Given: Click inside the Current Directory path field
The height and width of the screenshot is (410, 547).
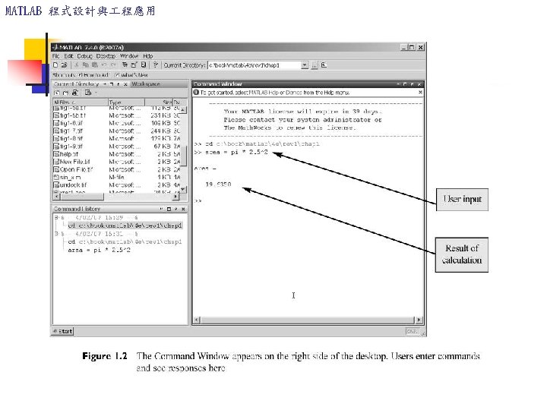Looking at the screenshot, I should click(x=255, y=65).
